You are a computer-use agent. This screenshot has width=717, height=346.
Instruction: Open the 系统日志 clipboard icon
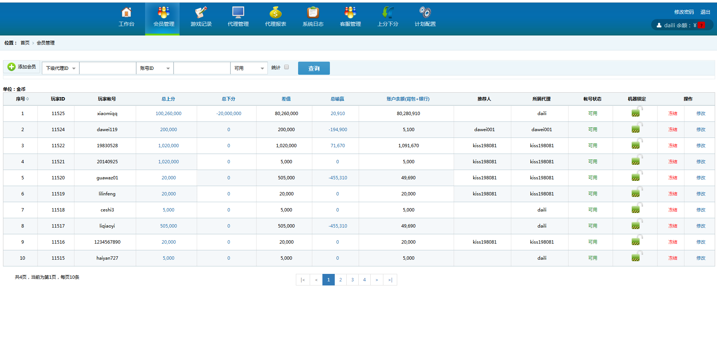point(313,13)
